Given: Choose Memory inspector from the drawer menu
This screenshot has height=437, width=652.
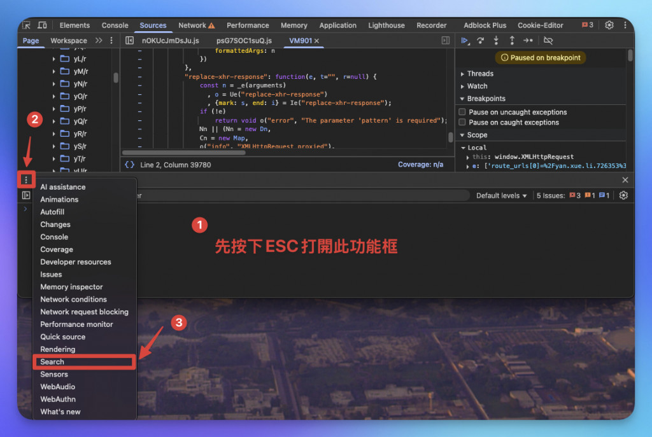Looking at the screenshot, I should [x=85, y=287].
